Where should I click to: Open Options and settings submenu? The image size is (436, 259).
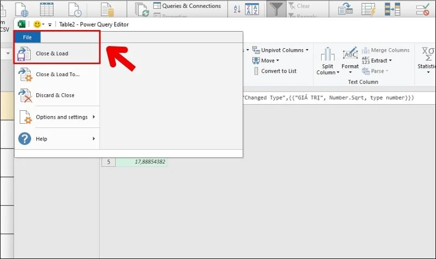(x=57, y=117)
